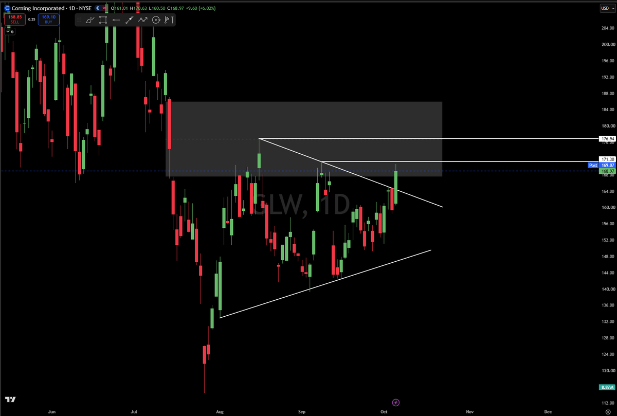Select the rectangle shape tool
617x416 pixels.
point(103,20)
